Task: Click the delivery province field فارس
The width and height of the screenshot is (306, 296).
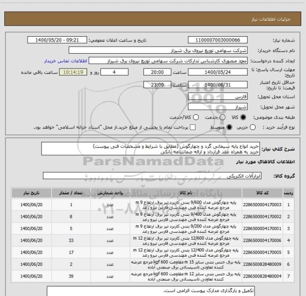Action: [x=218, y=97]
